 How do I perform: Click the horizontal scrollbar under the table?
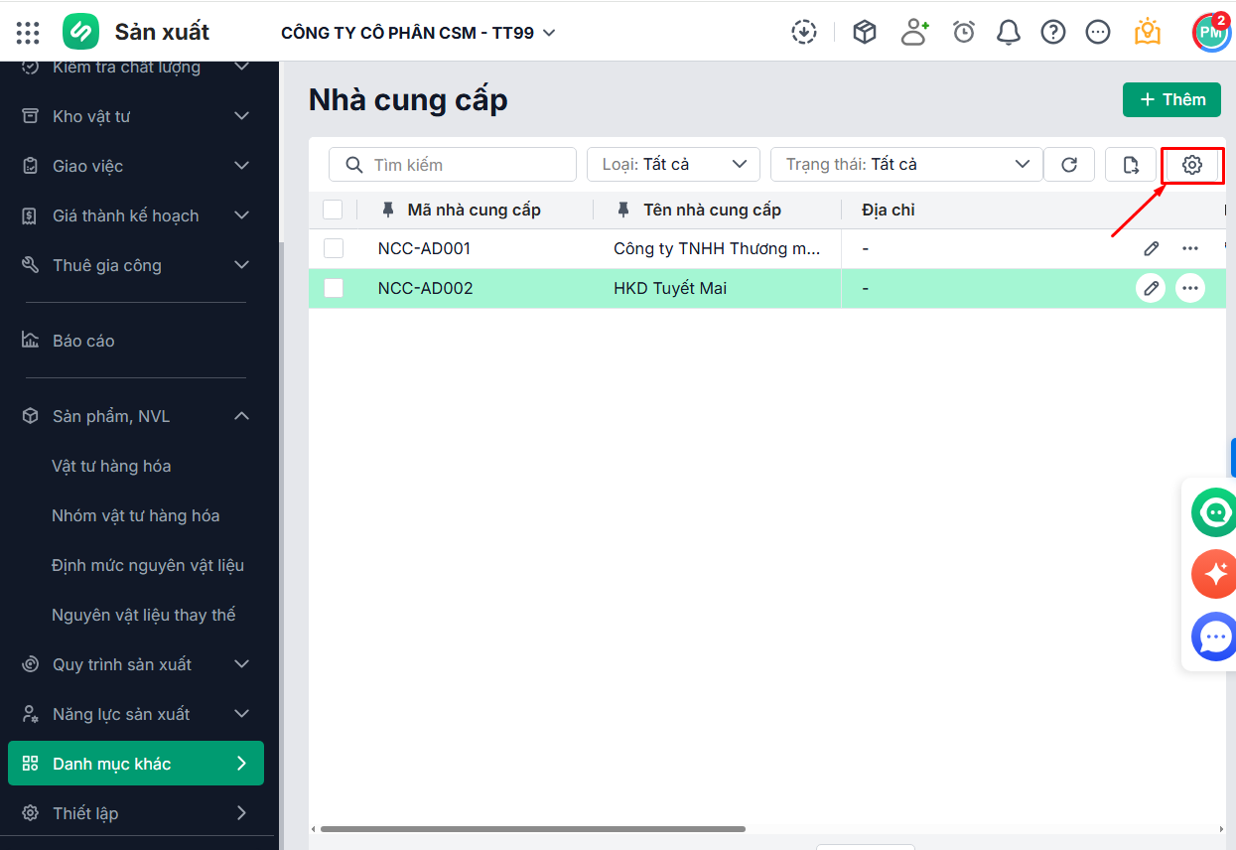coord(532,828)
